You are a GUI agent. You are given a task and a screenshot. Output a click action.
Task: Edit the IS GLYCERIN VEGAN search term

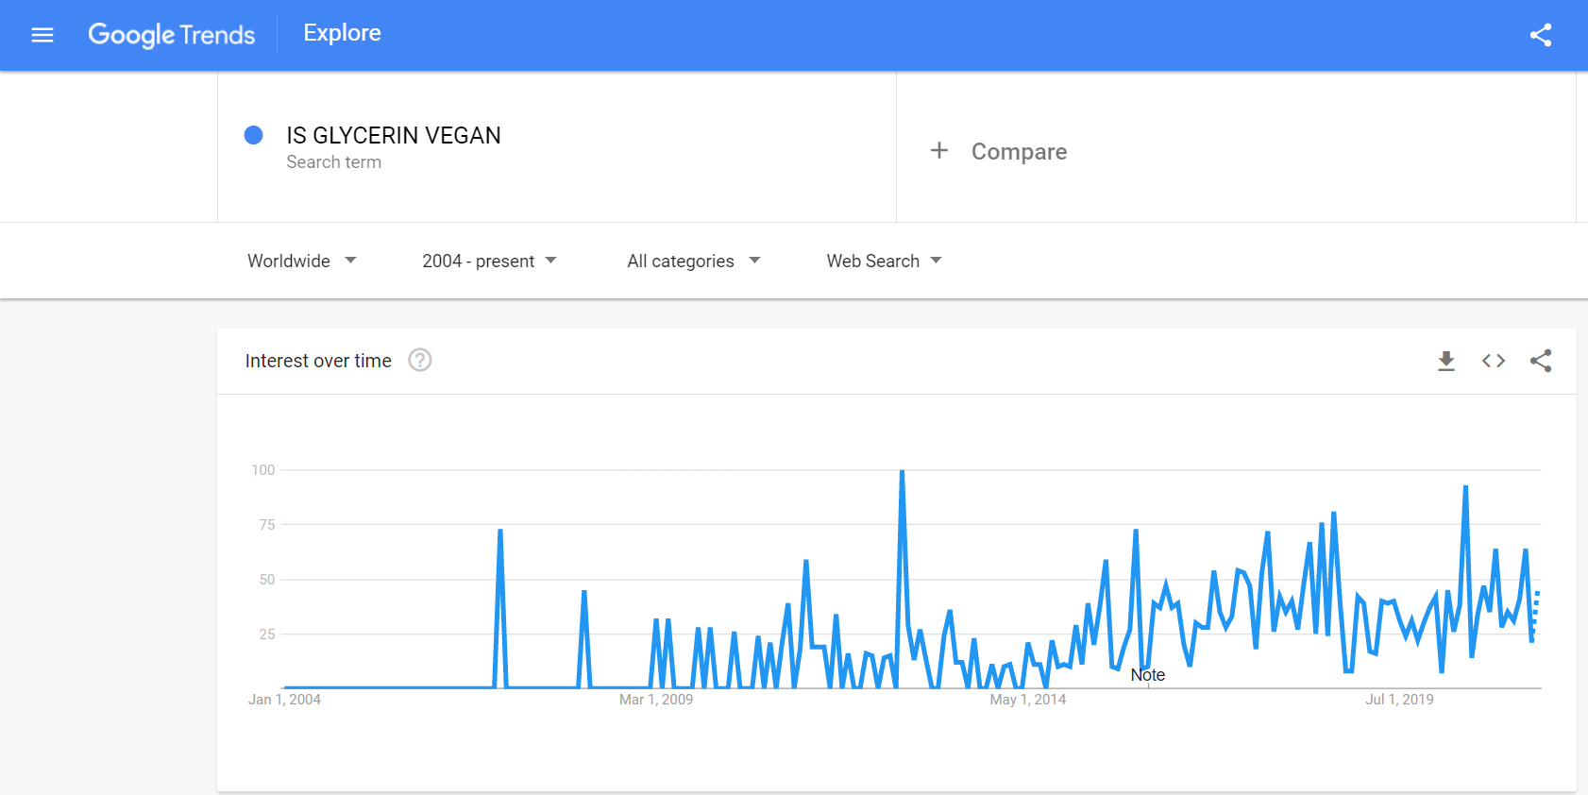[x=394, y=135]
